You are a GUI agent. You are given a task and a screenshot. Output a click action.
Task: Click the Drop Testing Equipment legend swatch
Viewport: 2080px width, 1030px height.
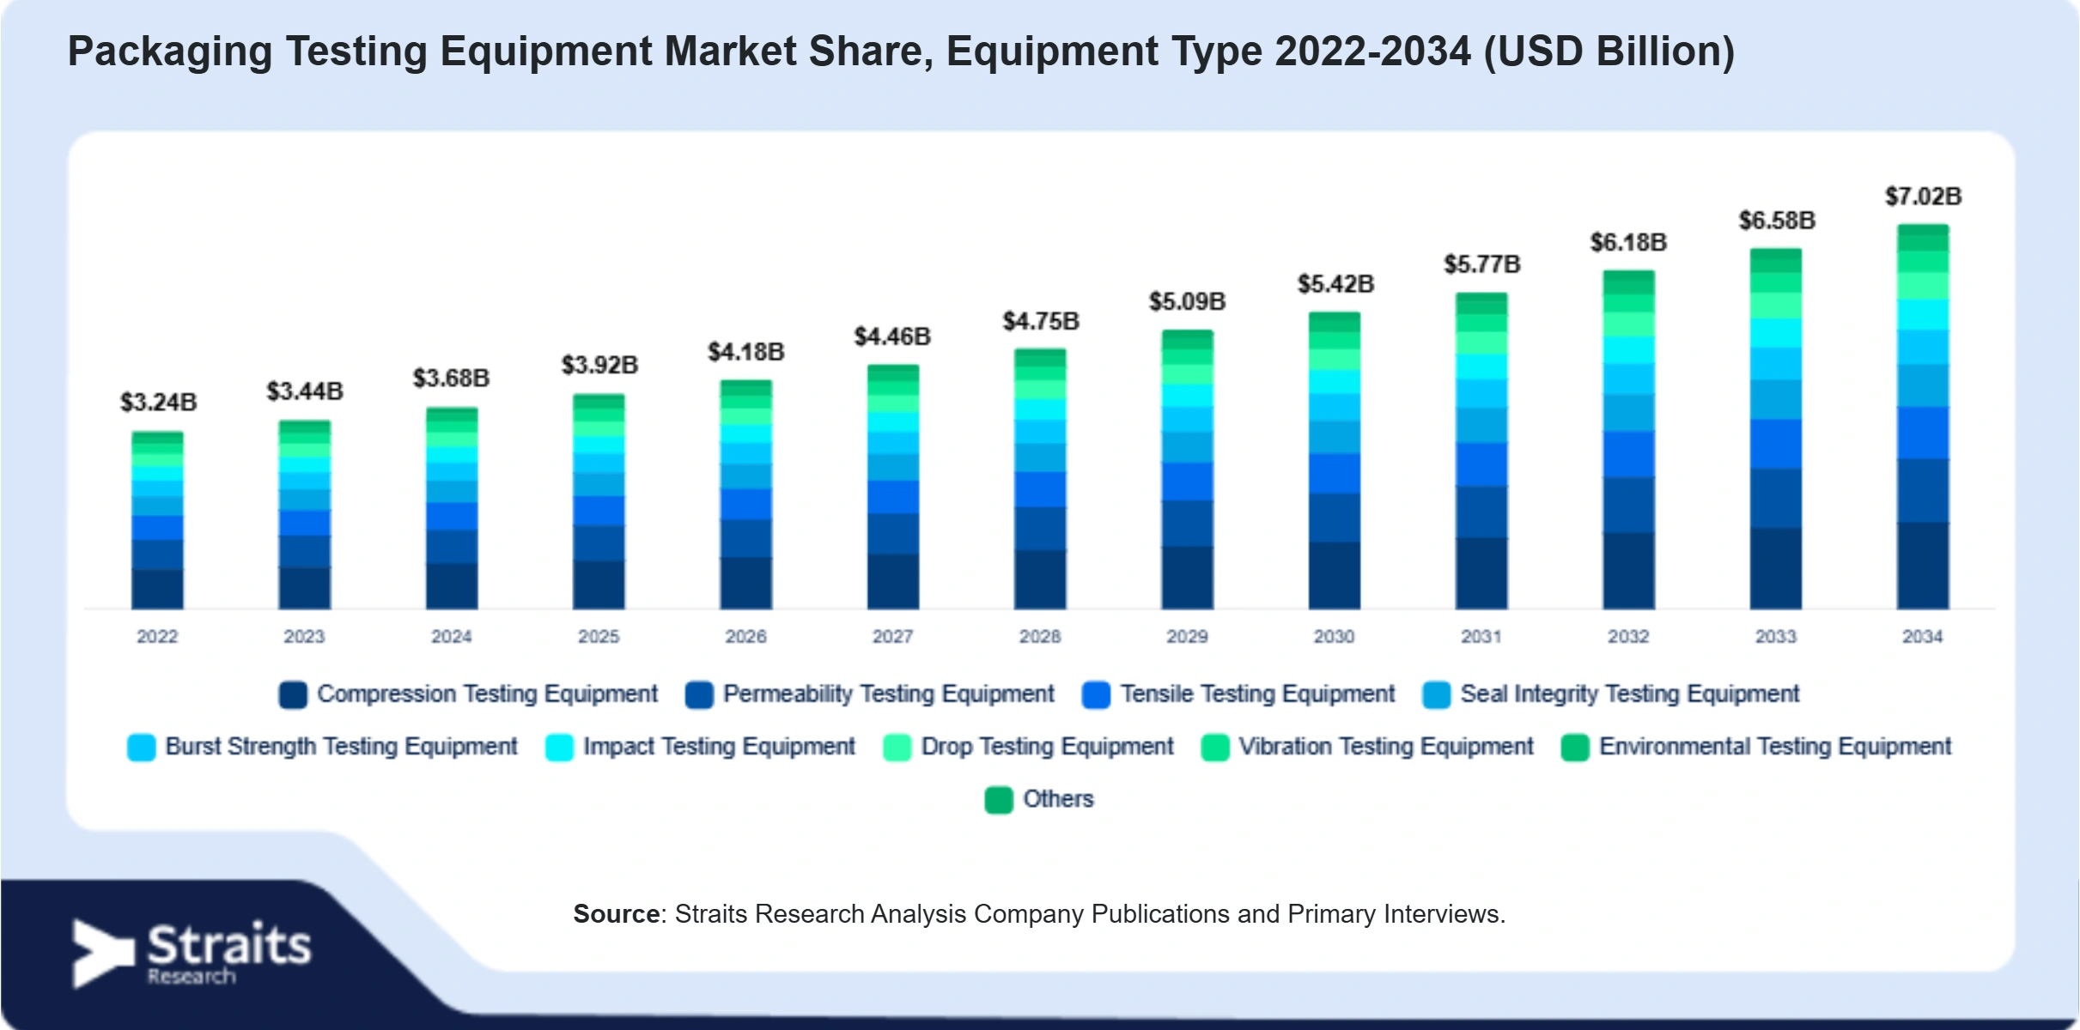click(x=897, y=748)
